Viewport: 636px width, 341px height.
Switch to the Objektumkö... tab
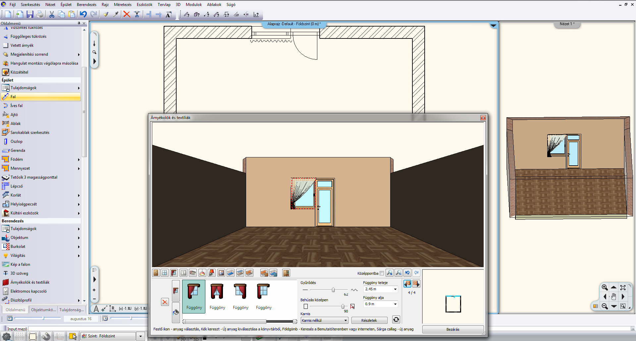tap(43, 310)
